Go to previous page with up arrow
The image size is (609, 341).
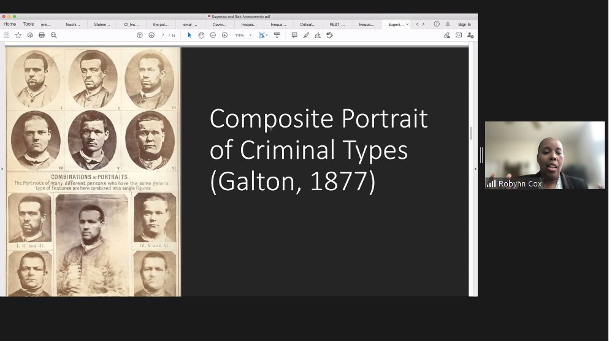click(140, 36)
